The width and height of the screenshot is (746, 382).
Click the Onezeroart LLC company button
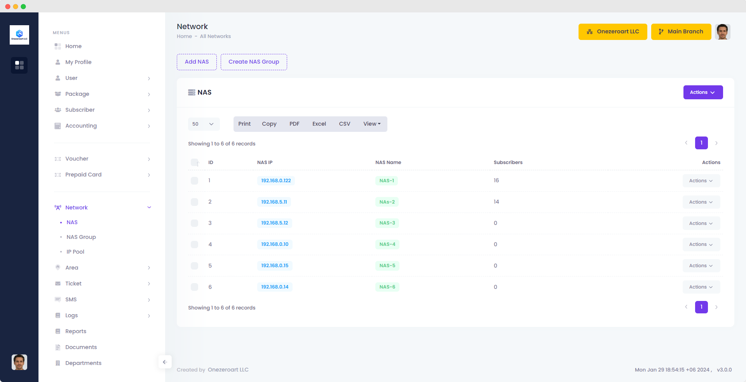(x=613, y=32)
